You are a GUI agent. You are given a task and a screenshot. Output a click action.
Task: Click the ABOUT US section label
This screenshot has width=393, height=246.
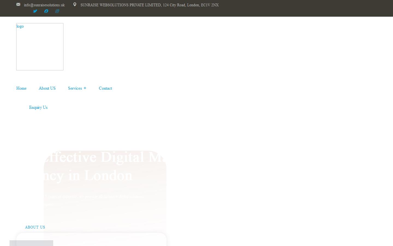(35, 227)
